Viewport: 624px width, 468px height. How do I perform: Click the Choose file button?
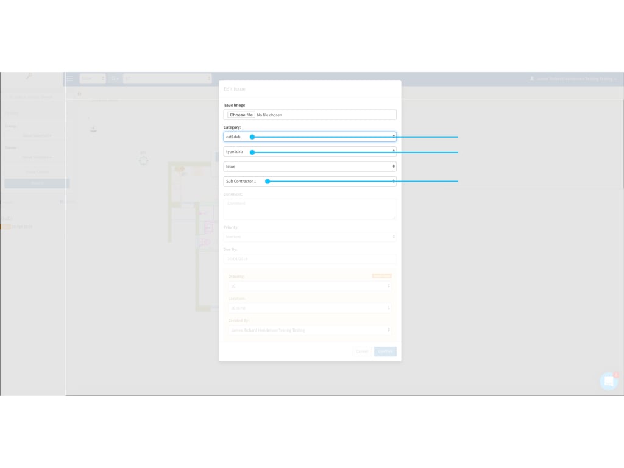pos(241,115)
